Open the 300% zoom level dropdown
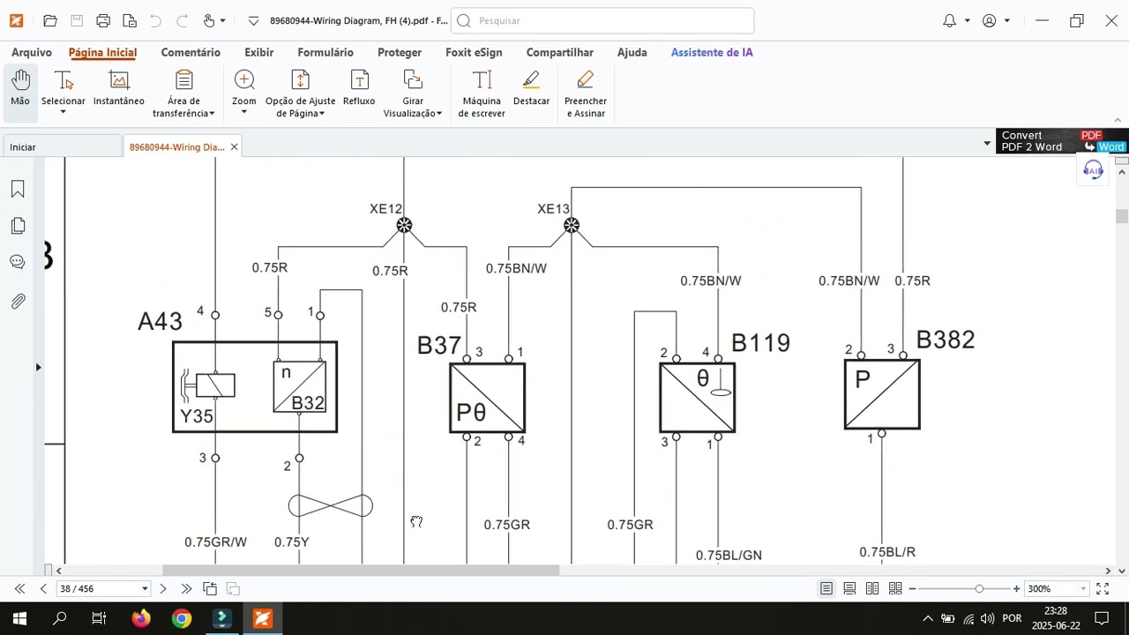Viewport: 1129px width, 635px height. (x=1083, y=588)
